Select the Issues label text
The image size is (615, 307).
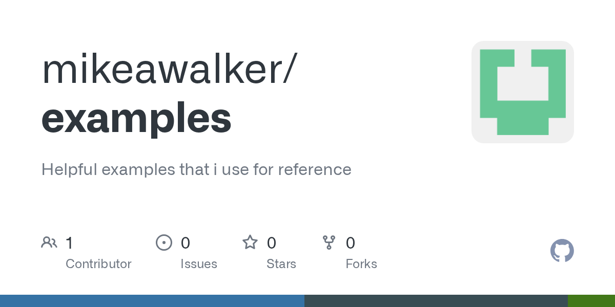[199, 264]
